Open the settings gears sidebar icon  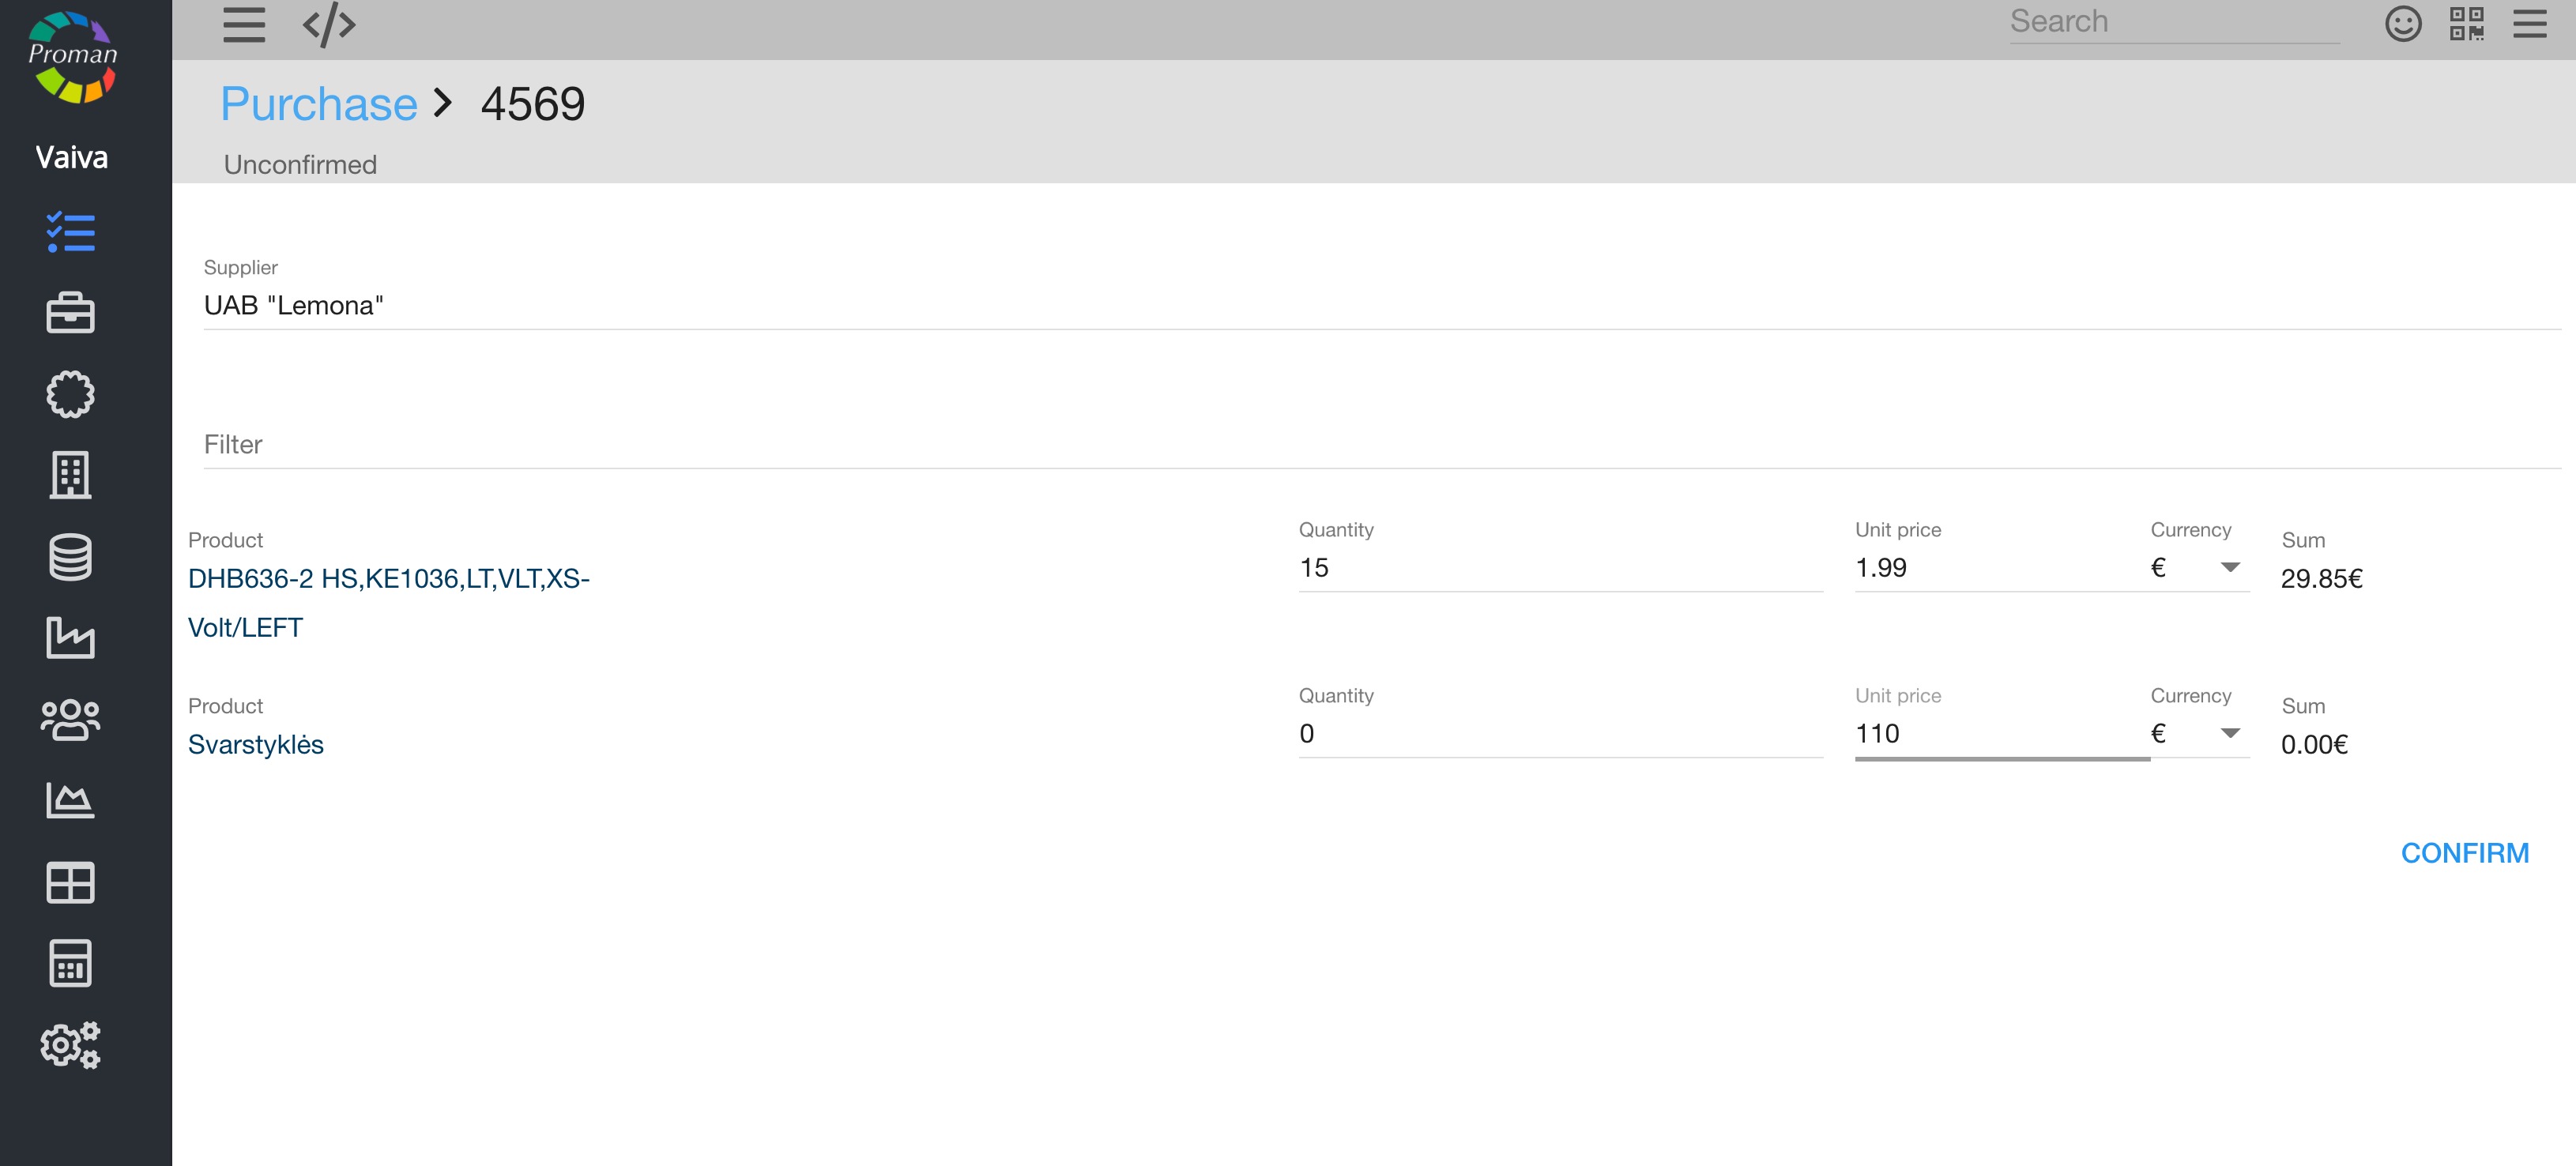(x=70, y=1045)
